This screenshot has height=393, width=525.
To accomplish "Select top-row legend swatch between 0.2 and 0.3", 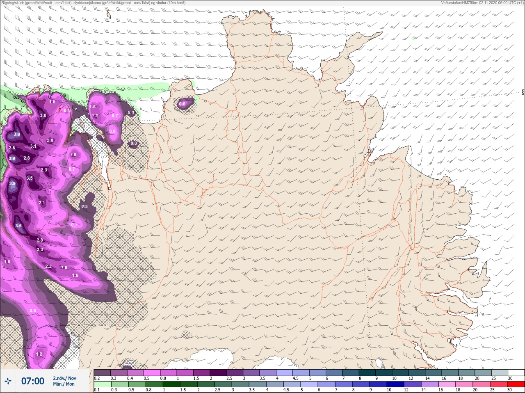I will 102,372.
